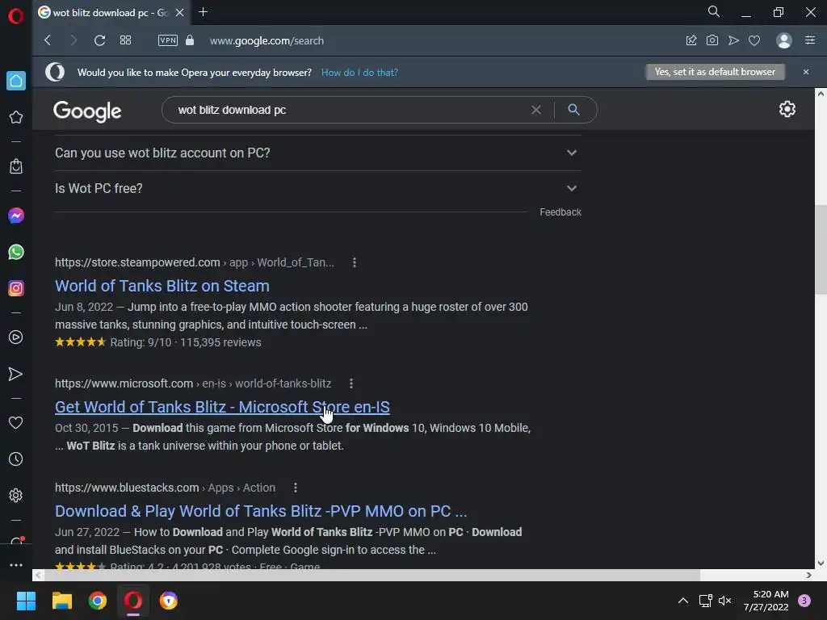Image resolution: width=827 pixels, height=620 pixels.
Task: Set Opera as default browser
Action: pos(716,72)
